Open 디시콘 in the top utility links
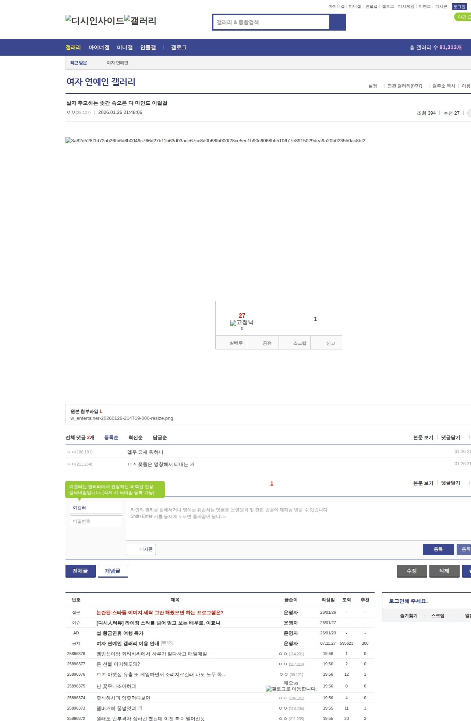 tap(441, 7)
